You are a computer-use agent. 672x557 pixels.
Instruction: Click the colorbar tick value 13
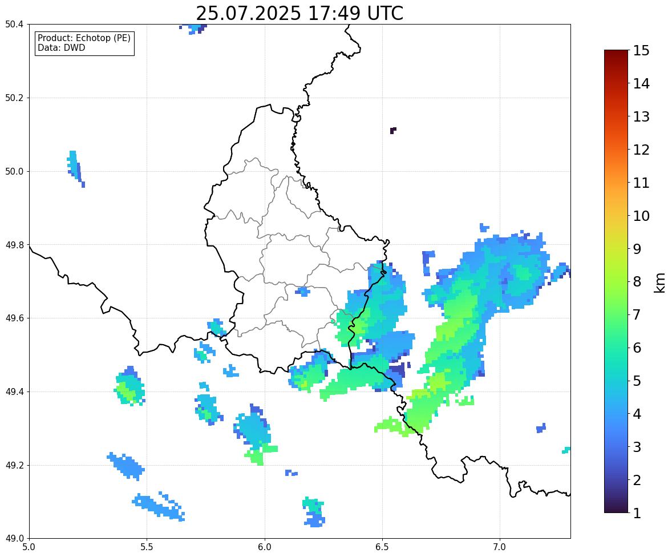(x=641, y=116)
